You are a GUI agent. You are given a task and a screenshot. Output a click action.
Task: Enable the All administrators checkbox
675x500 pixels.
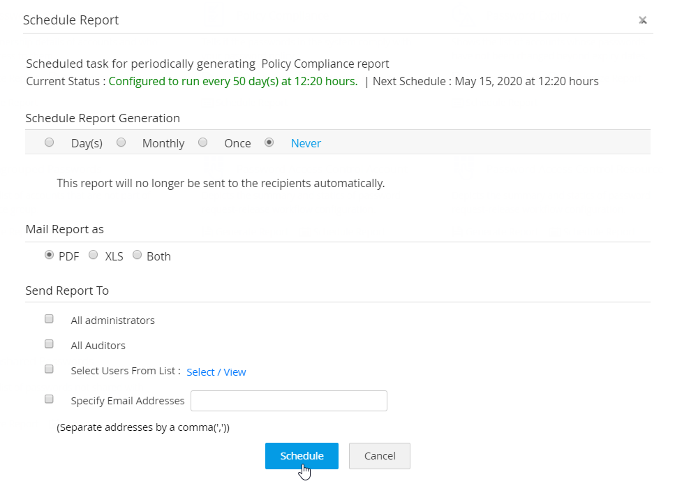point(49,319)
